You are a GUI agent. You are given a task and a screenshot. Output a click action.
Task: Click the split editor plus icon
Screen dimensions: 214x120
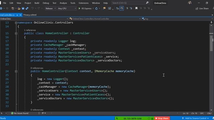coord(211,22)
